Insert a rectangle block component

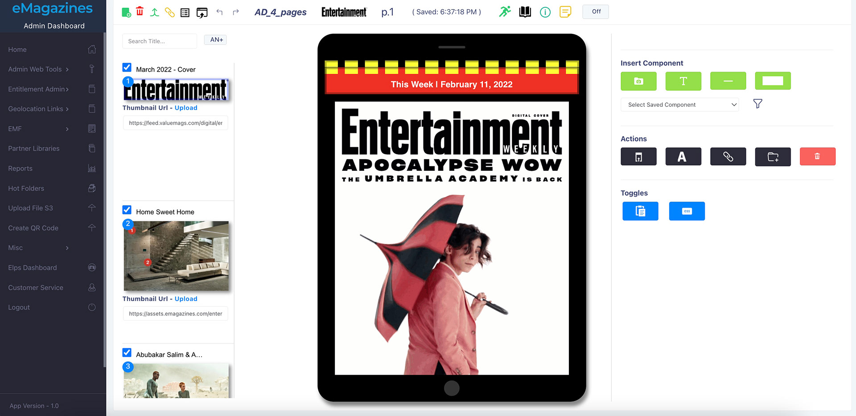point(773,81)
